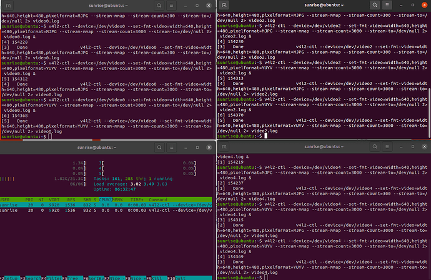The height and width of the screenshot is (280, 431).
Task: Click Tasks: 161, 285 thr line in htop
Action: [x=133, y=179]
